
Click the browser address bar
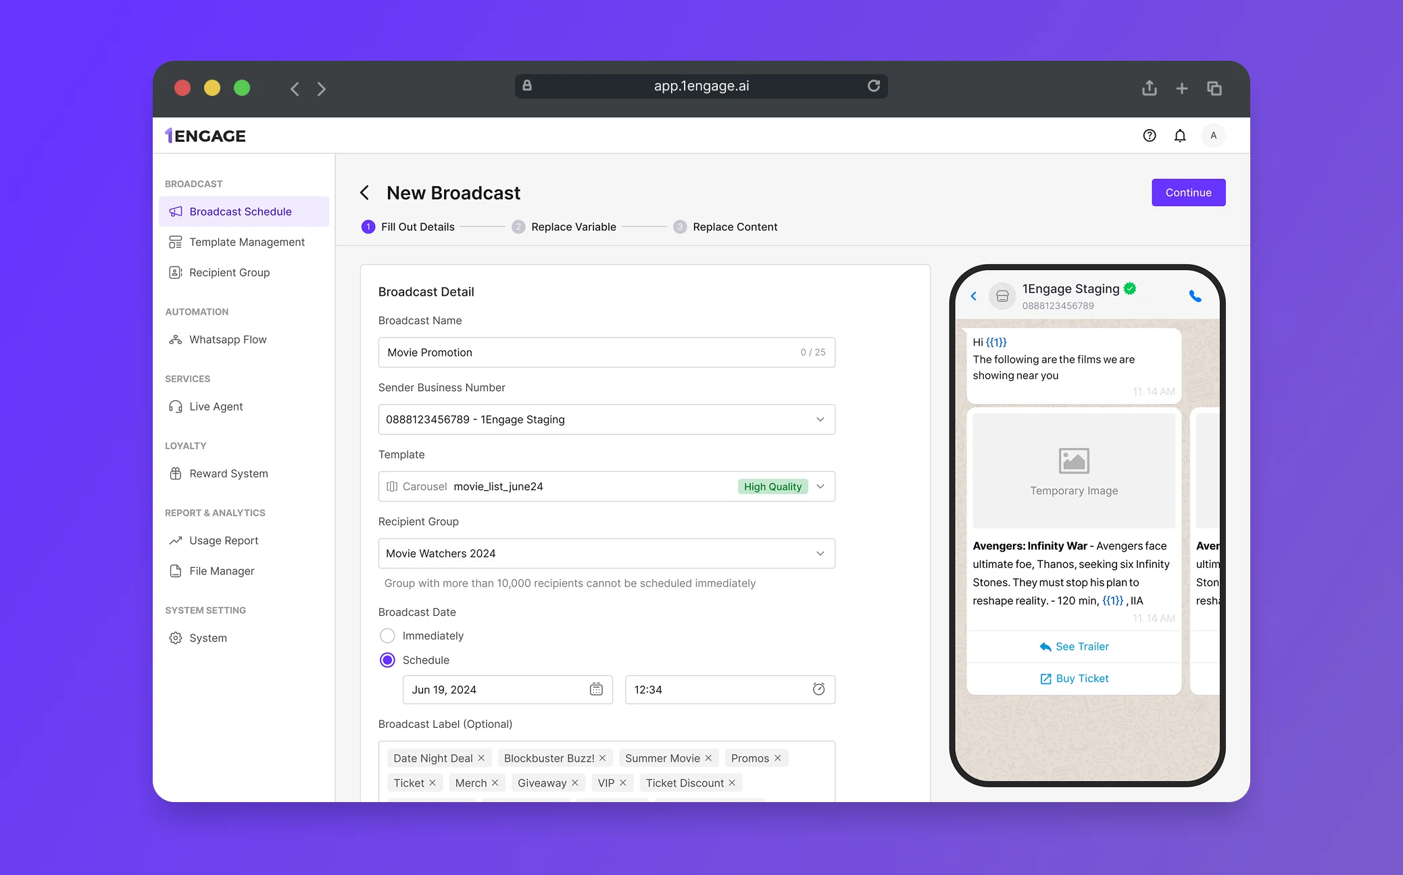coord(701,86)
